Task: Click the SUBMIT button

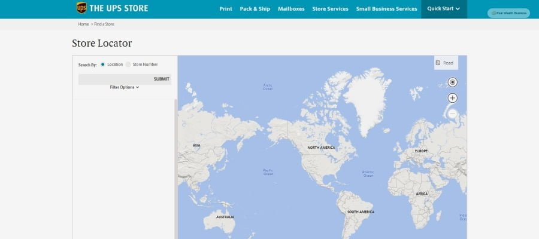Action: pos(162,79)
